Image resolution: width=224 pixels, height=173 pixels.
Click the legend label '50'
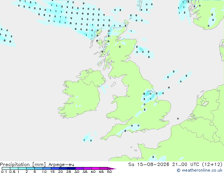tap(109, 172)
